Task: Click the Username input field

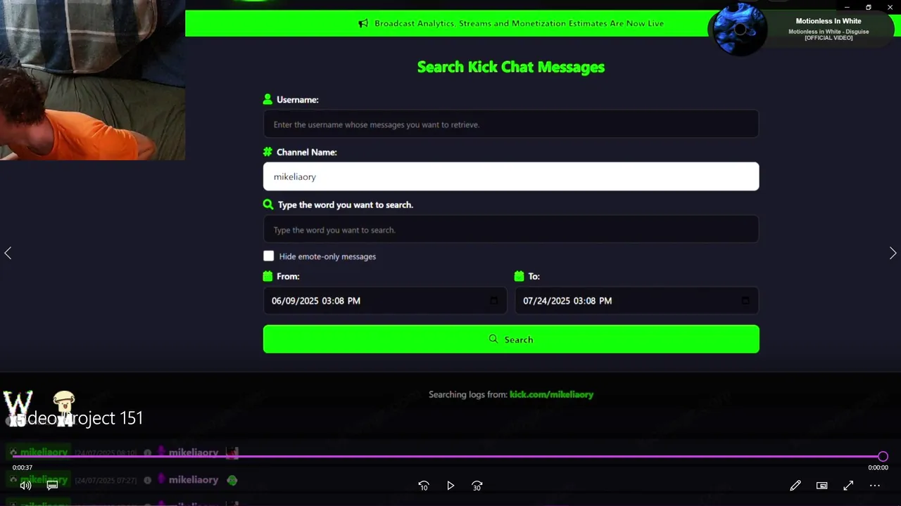Action: click(x=511, y=124)
